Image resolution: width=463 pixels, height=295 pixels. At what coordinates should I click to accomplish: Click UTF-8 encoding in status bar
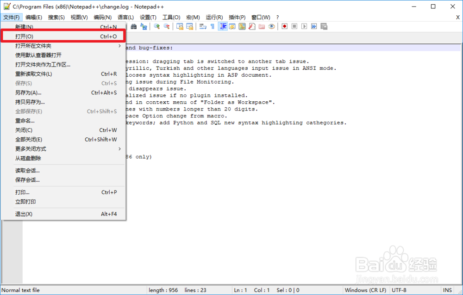399,290
